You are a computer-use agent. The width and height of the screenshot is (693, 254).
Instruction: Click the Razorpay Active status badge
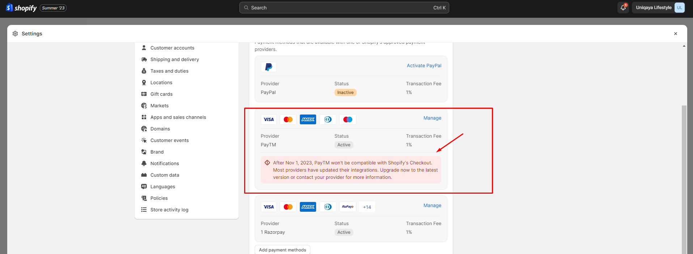pos(344,232)
